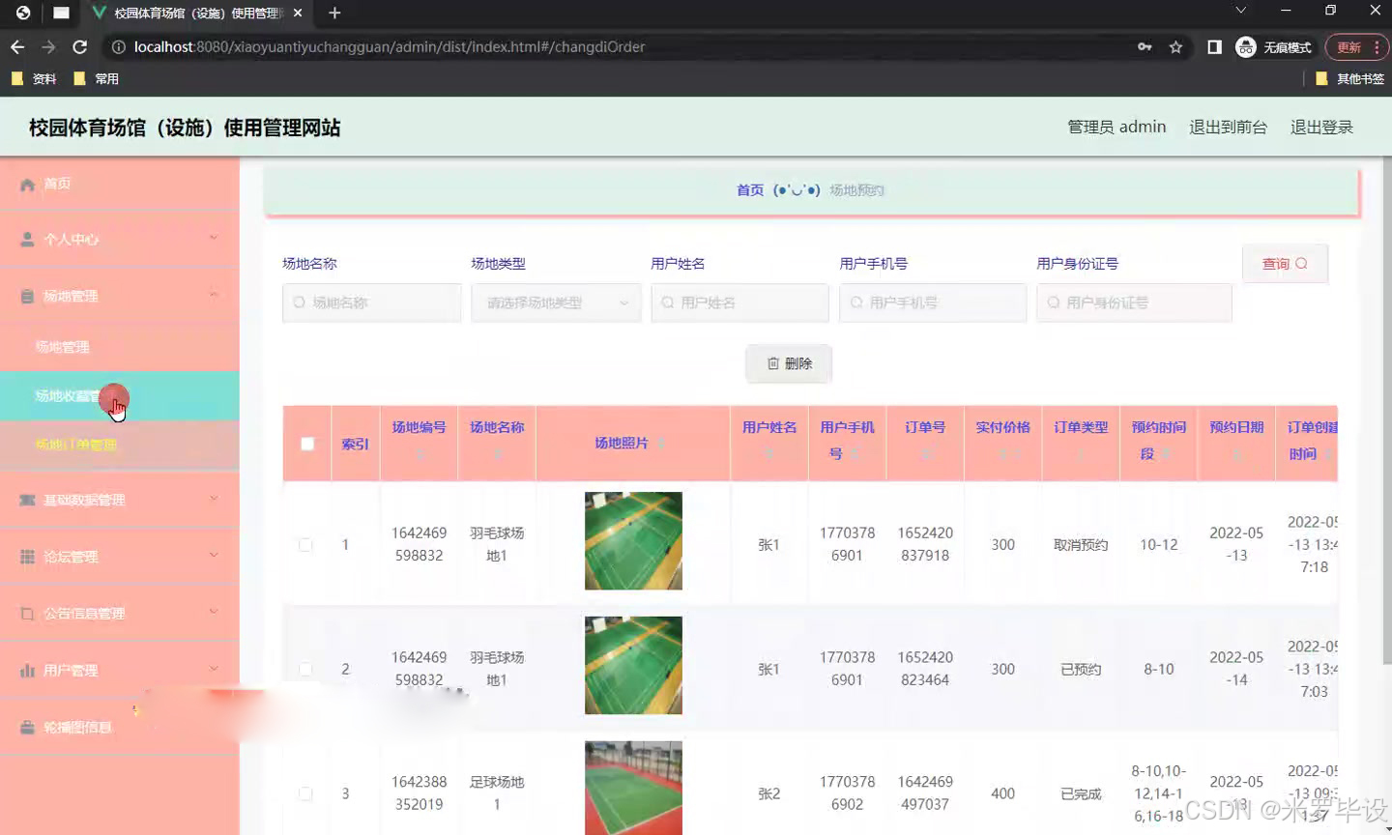Image resolution: width=1392 pixels, height=835 pixels.
Task: Open 公告信息管理 via its document icon
Action: point(27,612)
